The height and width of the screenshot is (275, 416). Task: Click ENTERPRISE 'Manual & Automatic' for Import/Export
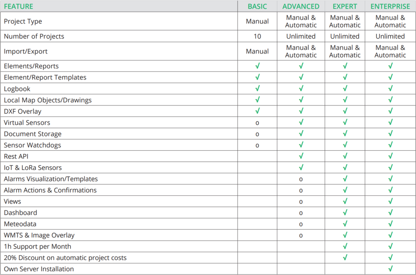coord(390,51)
